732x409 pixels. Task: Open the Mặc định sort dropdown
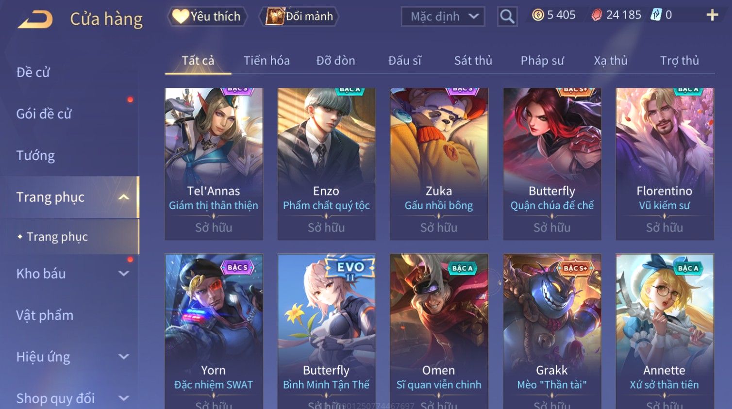(443, 16)
